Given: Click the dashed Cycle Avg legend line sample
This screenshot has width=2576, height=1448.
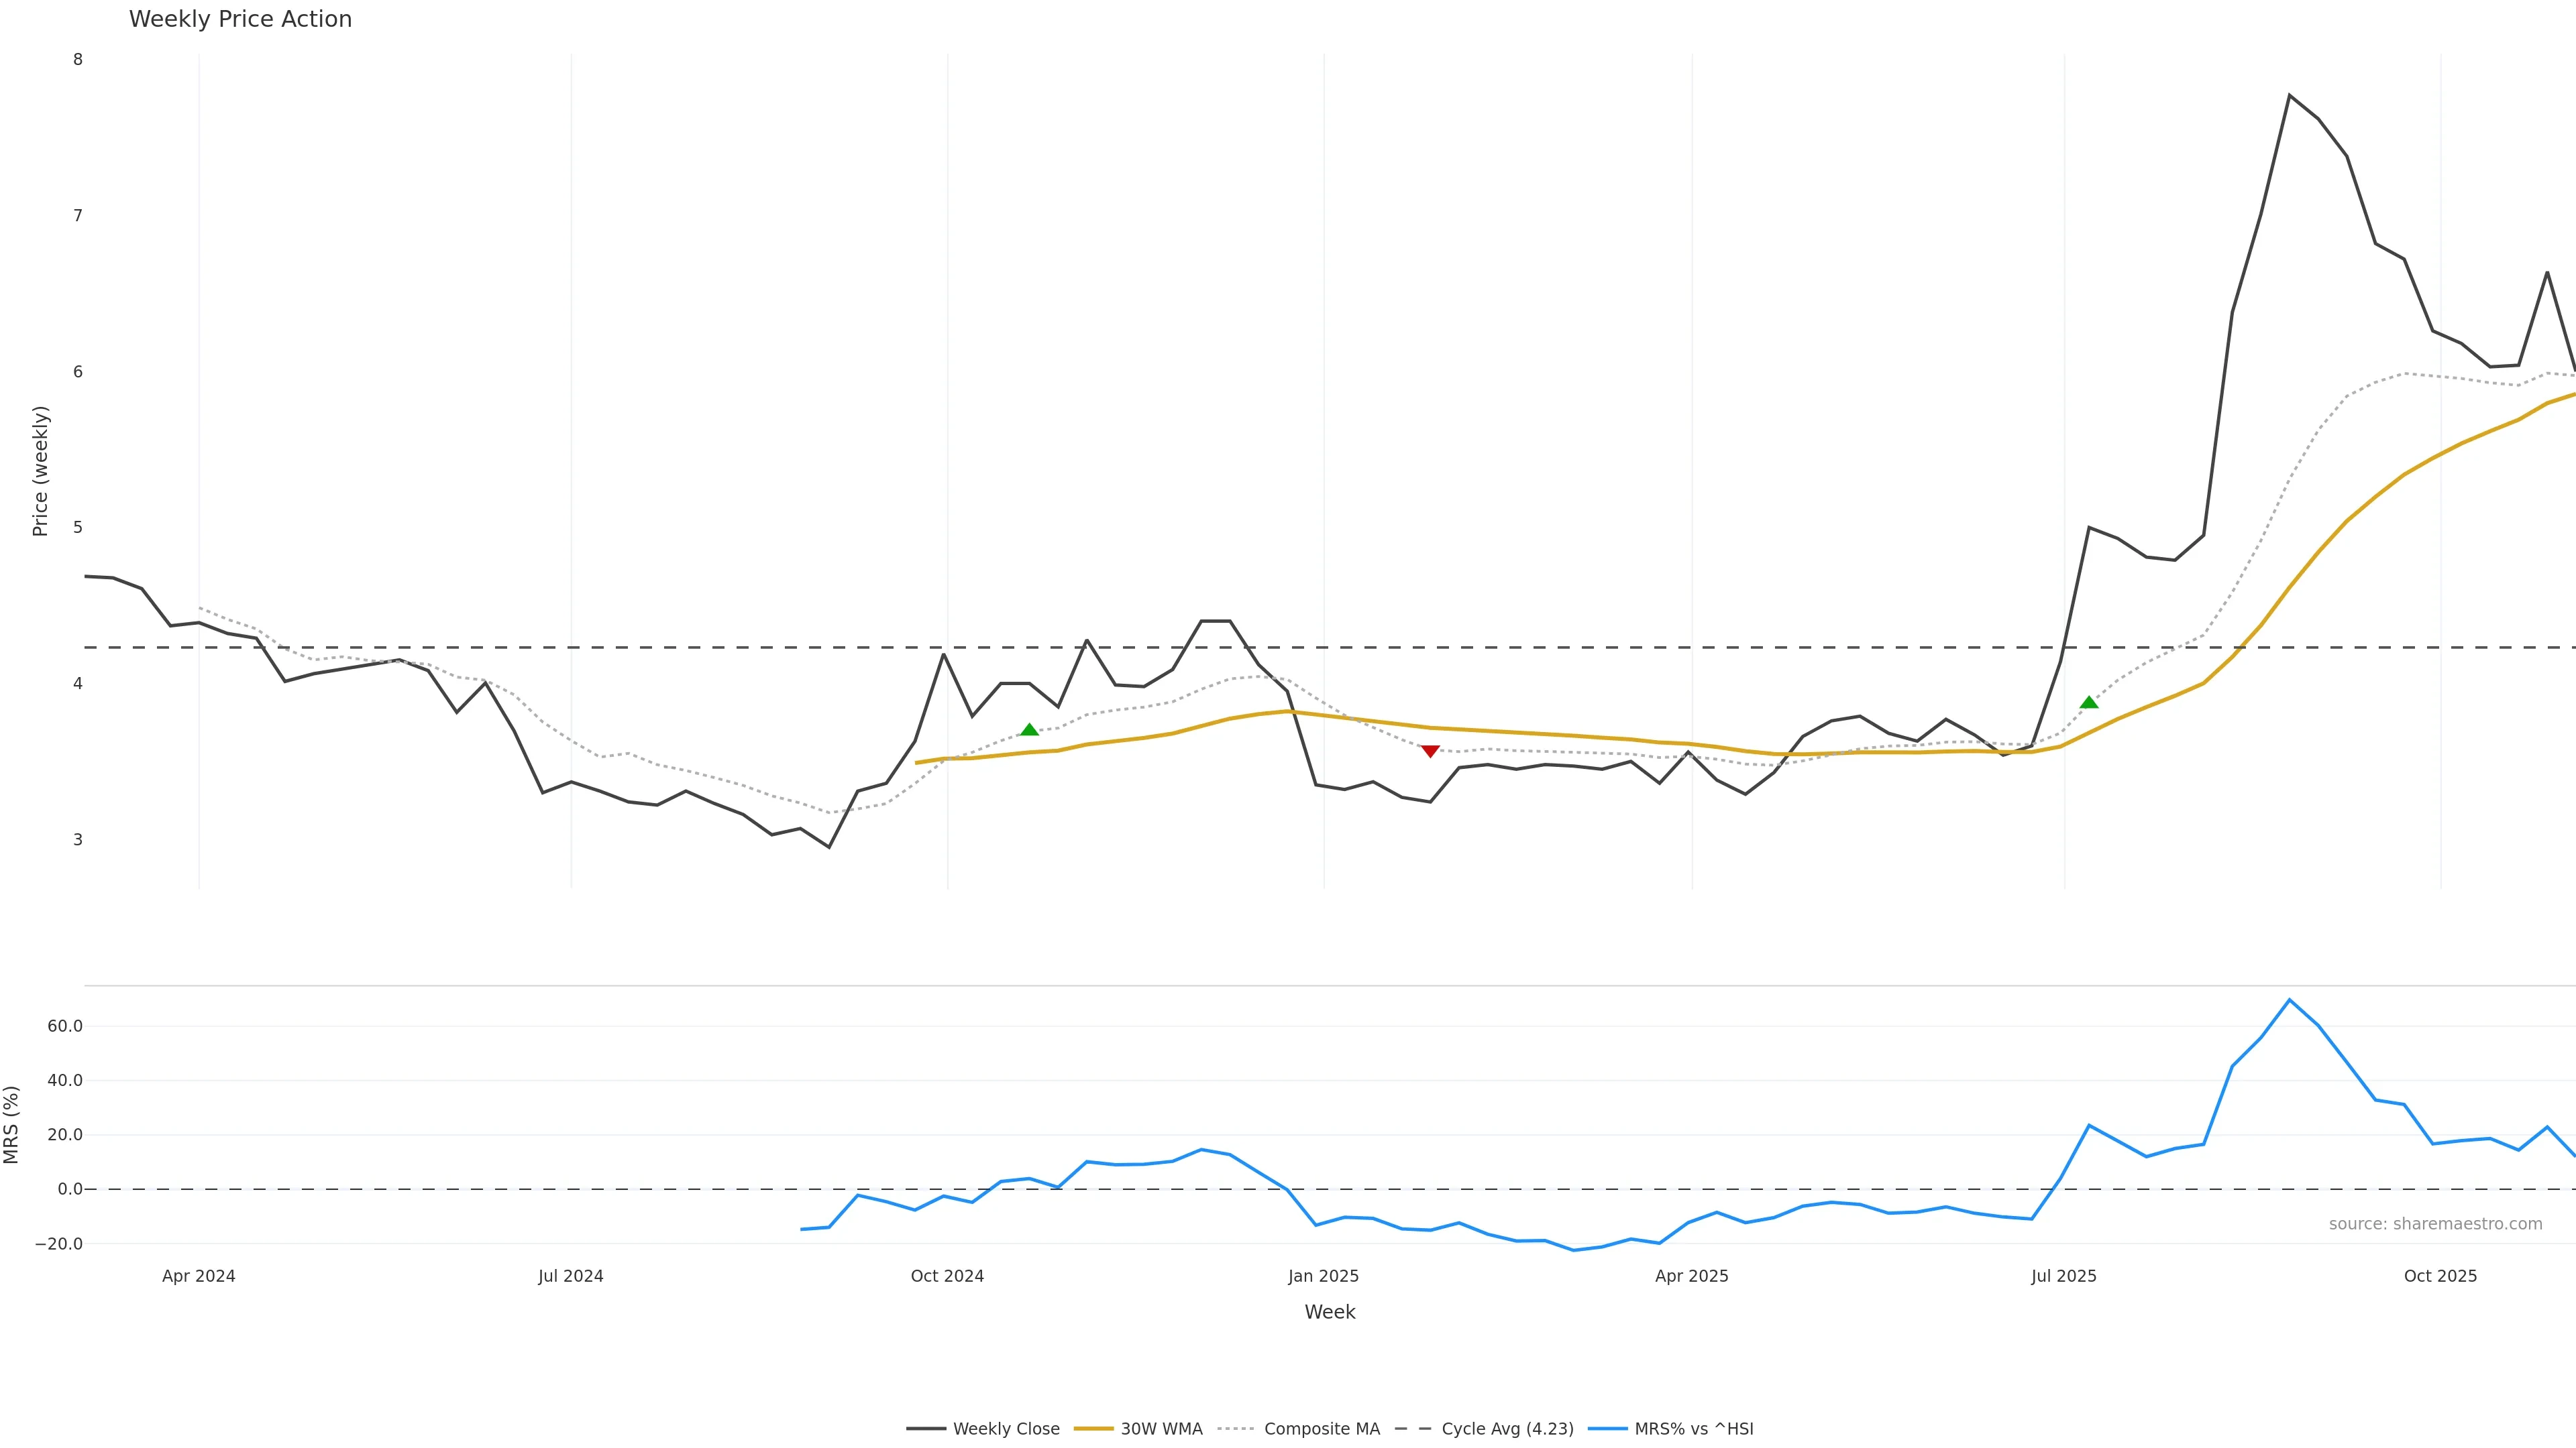Looking at the screenshot, I should [x=1413, y=1429].
